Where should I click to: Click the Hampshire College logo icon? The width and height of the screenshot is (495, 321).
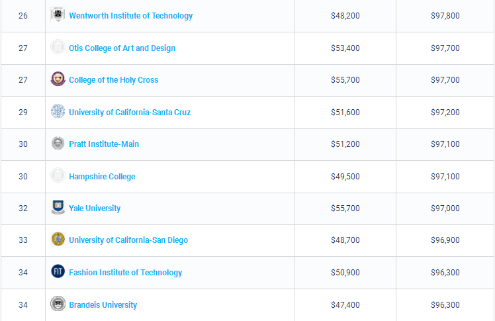pos(58,176)
